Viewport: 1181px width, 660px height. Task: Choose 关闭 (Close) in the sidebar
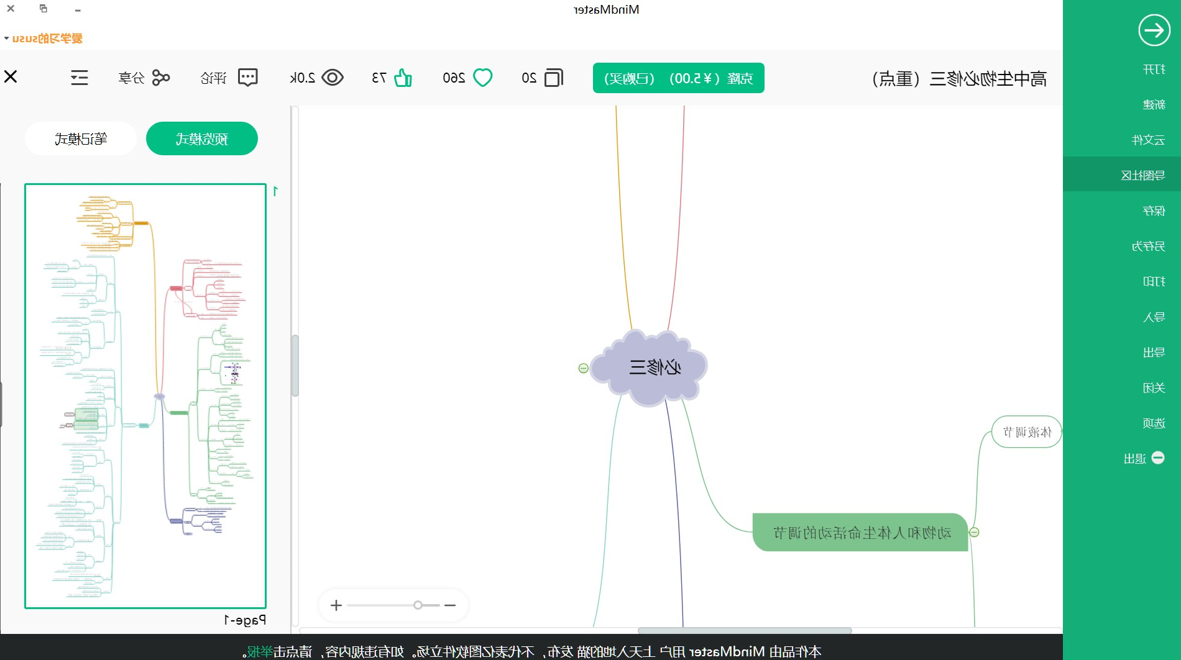(1154, 387)
